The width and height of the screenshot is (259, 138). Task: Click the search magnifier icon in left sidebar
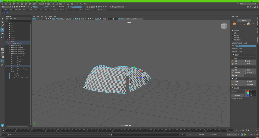[x=2, y=65]
